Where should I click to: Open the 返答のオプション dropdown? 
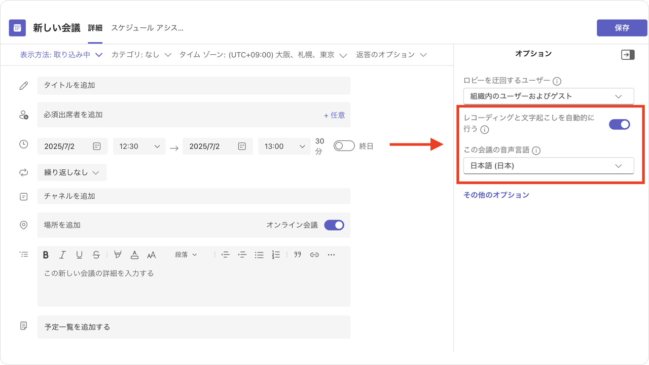pos(391,55)
